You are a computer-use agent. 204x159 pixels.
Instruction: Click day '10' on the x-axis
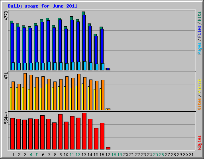tap(66, 155)
